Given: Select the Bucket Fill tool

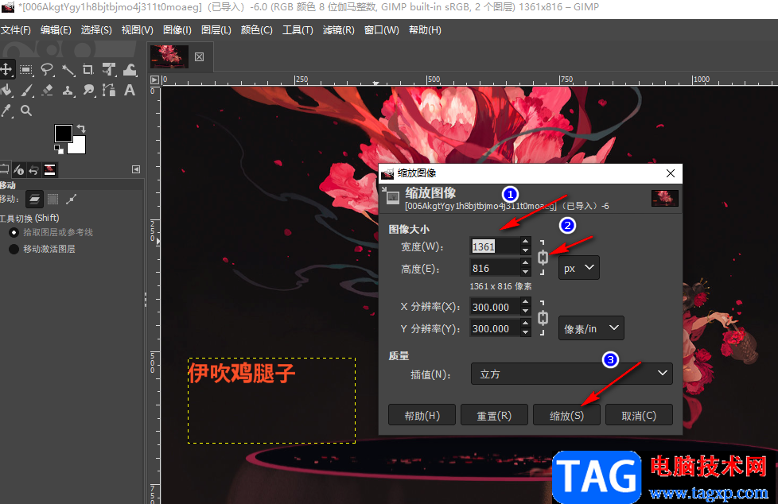Looking at the screenshot, I should click(x=6, y=91).
